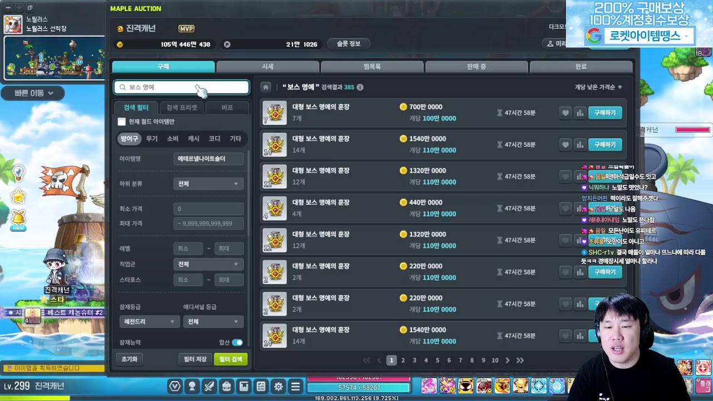Favorite the 700만 0000 listing with heart
This screenshot has width=713, height=401.
tap(565, 113)
